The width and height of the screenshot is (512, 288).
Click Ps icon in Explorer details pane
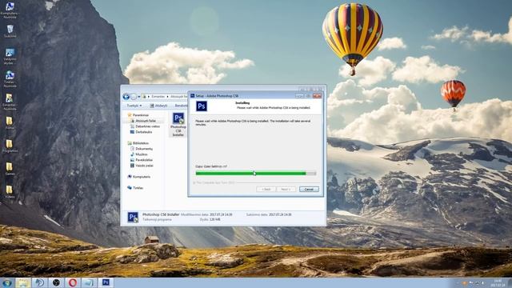[133, 217]
